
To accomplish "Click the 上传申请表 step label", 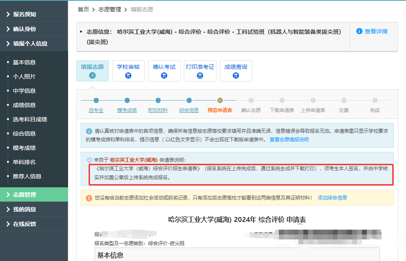I will pos(313,110).
